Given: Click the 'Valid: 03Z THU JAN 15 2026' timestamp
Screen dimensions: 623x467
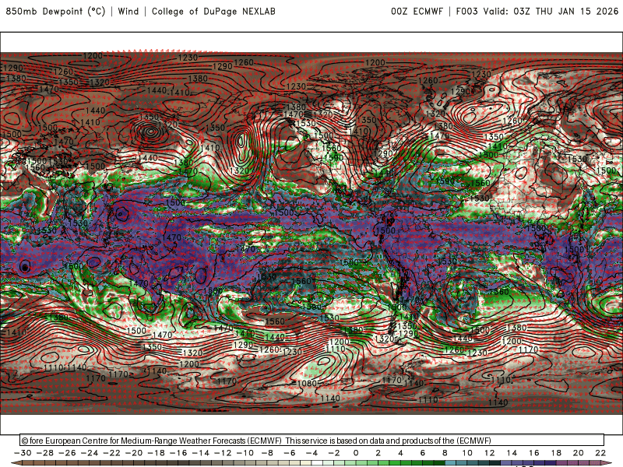Looking at the screenshot, I should pos(551,11).
